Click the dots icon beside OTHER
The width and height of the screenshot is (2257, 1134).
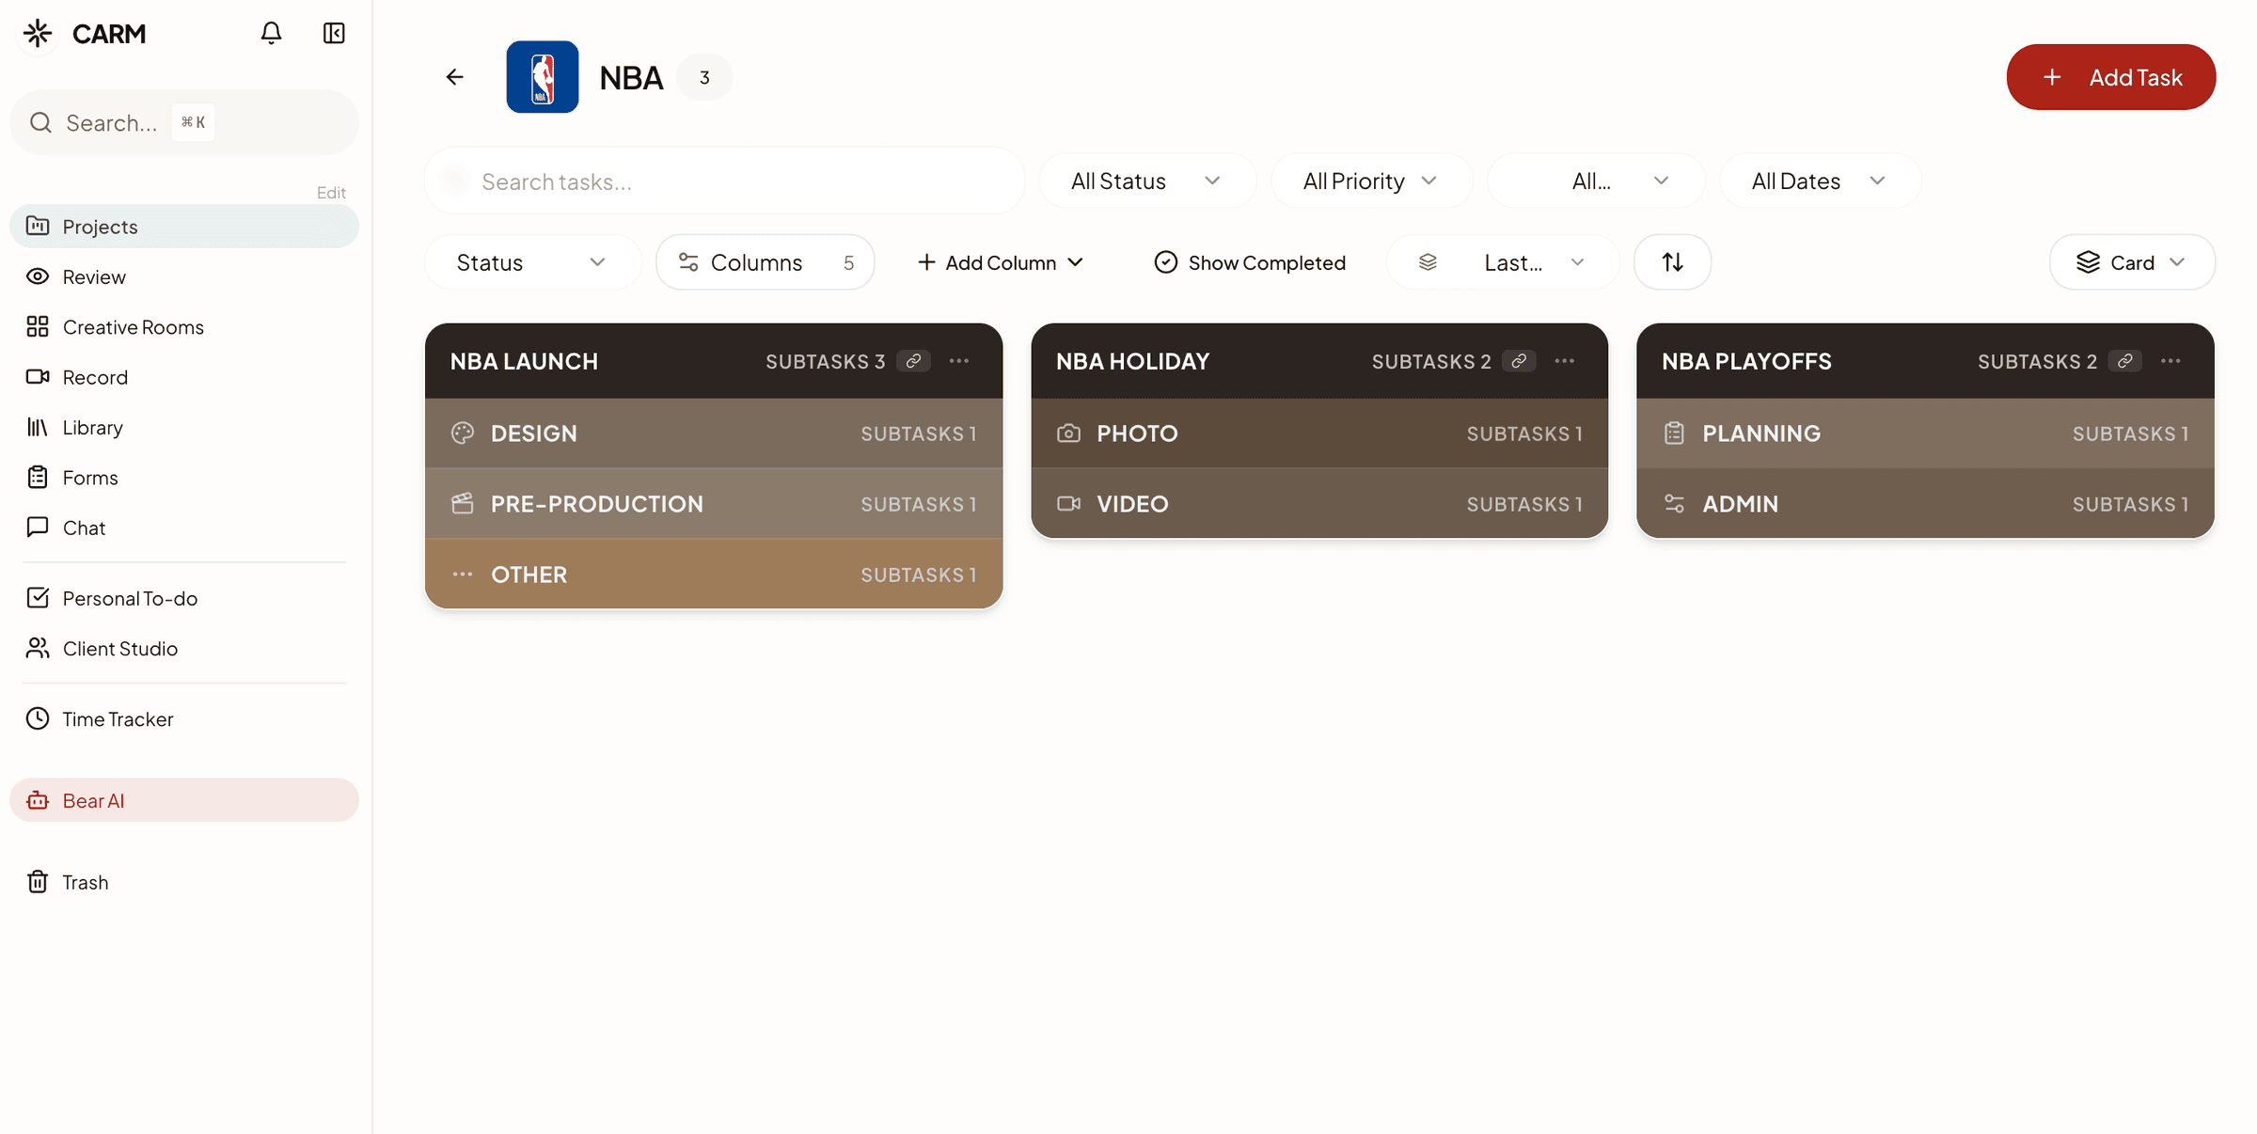pos(463,574)
